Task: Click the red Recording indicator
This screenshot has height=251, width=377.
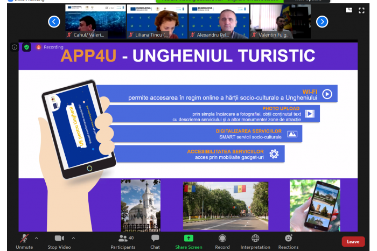Action: pyautogui.click(x=50, y=47)
